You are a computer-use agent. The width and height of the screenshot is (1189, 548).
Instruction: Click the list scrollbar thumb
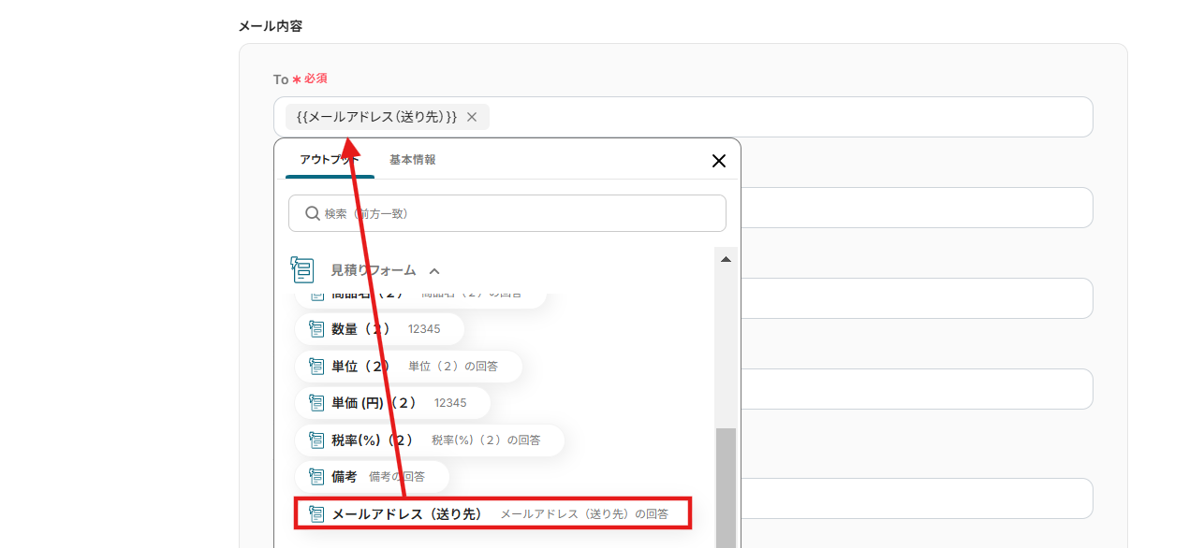coord(726,488)
